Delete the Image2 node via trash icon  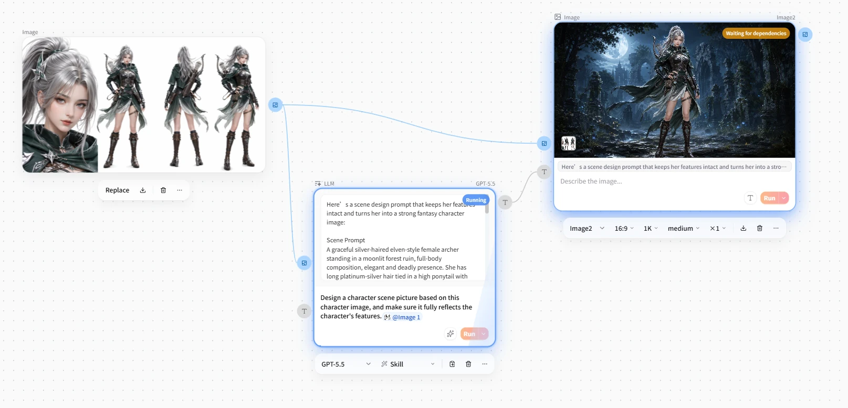pos(760,228)
